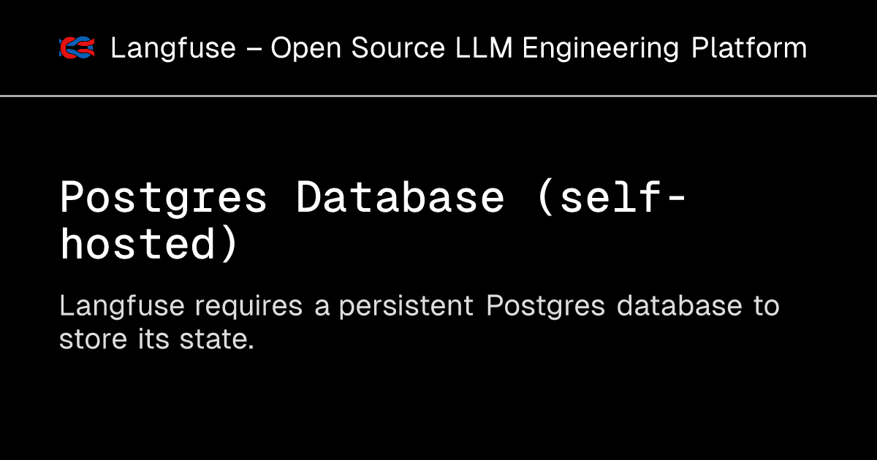This screenshot has width=877, height=460.
Task: Click the dash between Langfuse and Open
Action: coord(253,50)
